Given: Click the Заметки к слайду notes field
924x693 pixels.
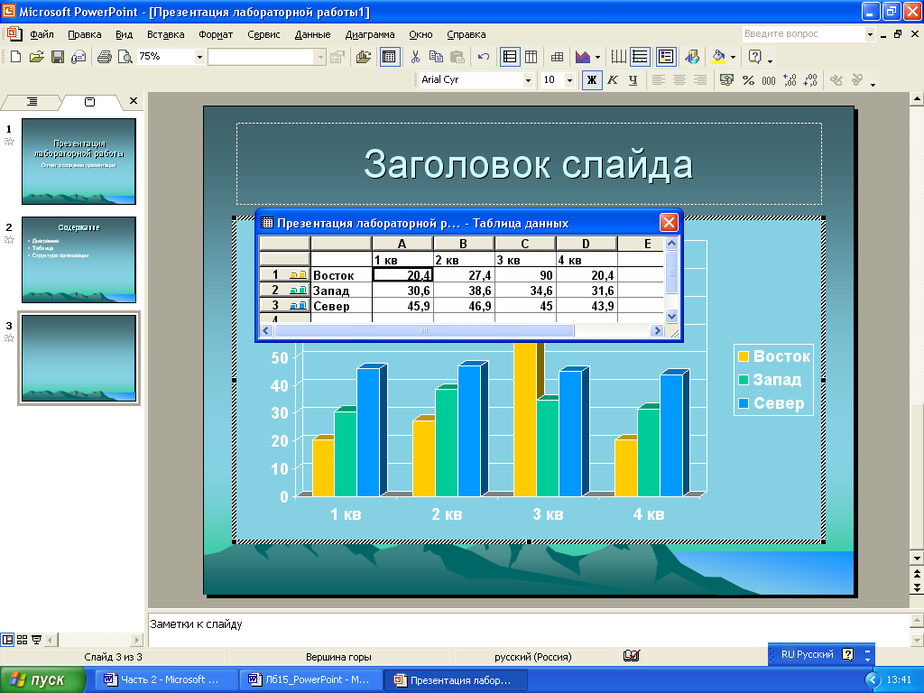Looking at the screenshot, I should tap(529, 629).
